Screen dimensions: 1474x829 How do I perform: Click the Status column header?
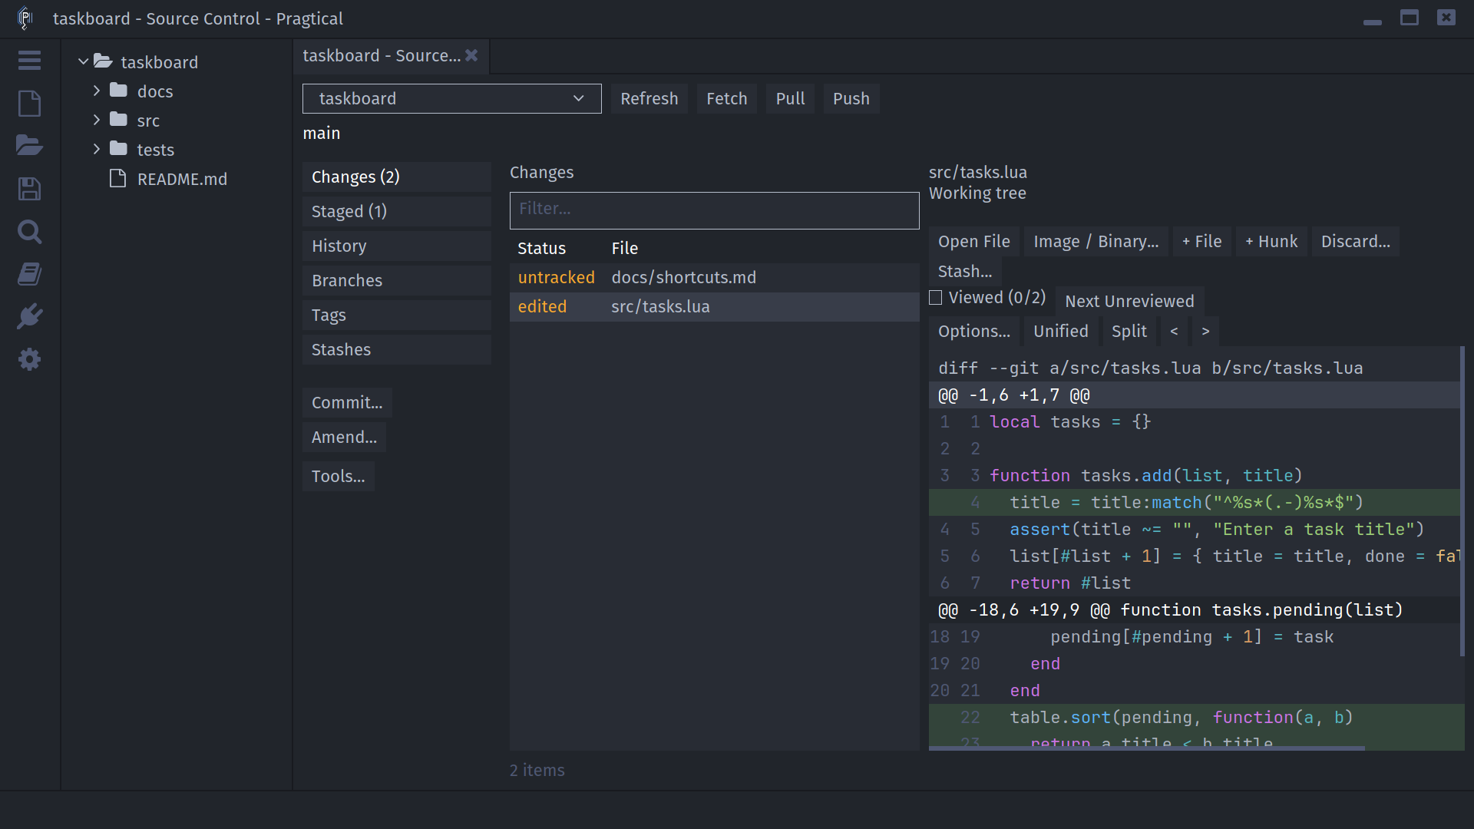pyautogui.click(x=541, y=248)
